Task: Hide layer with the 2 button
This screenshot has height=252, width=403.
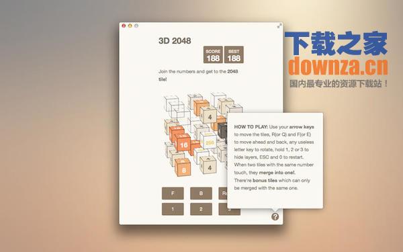Action: click(201, 209)
